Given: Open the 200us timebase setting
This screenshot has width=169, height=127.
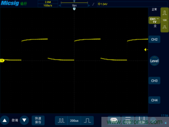Looking at the screenshot, I should coord(74,121).
